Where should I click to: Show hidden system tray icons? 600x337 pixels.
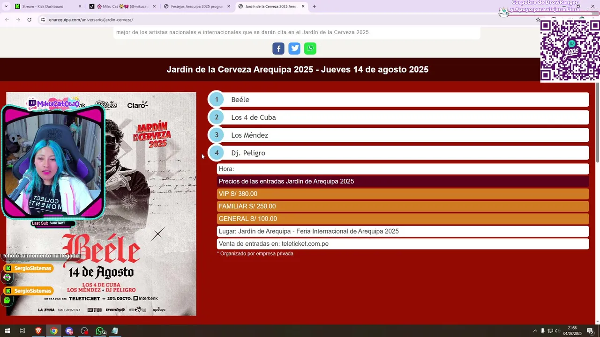[x=535, y=331]
